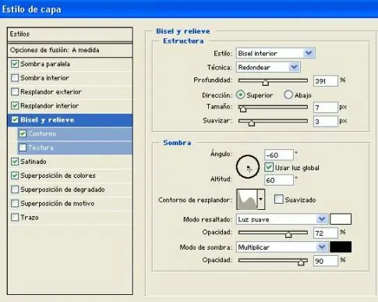The image size is (378, 302).
Task: Enable Superposición de motivo checkbox
Action: (15, 204)
